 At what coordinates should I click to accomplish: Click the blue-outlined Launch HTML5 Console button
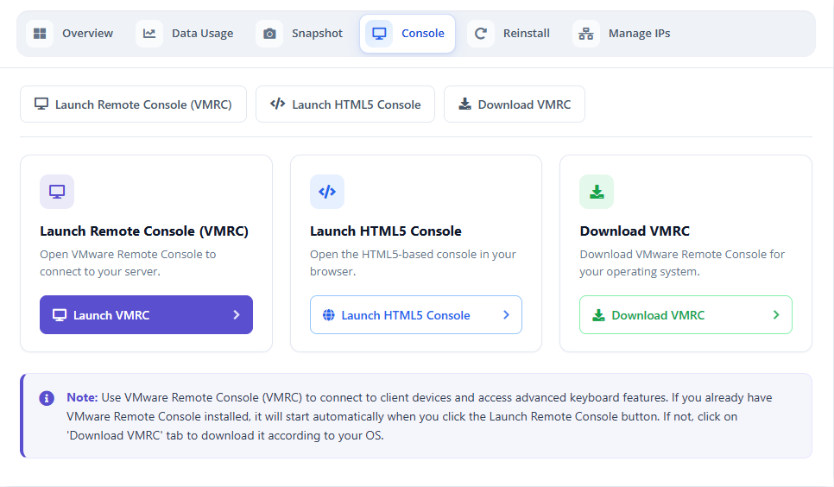[416, 315]
